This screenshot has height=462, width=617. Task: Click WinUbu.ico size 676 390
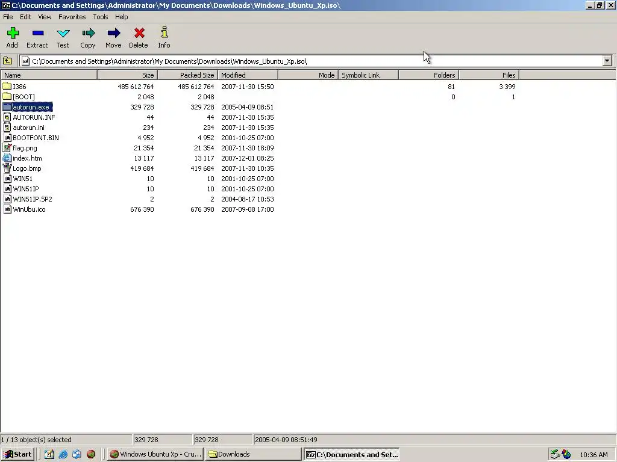(142, 209)
